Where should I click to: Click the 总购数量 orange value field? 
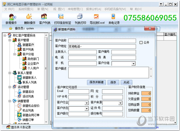point(146,110)
